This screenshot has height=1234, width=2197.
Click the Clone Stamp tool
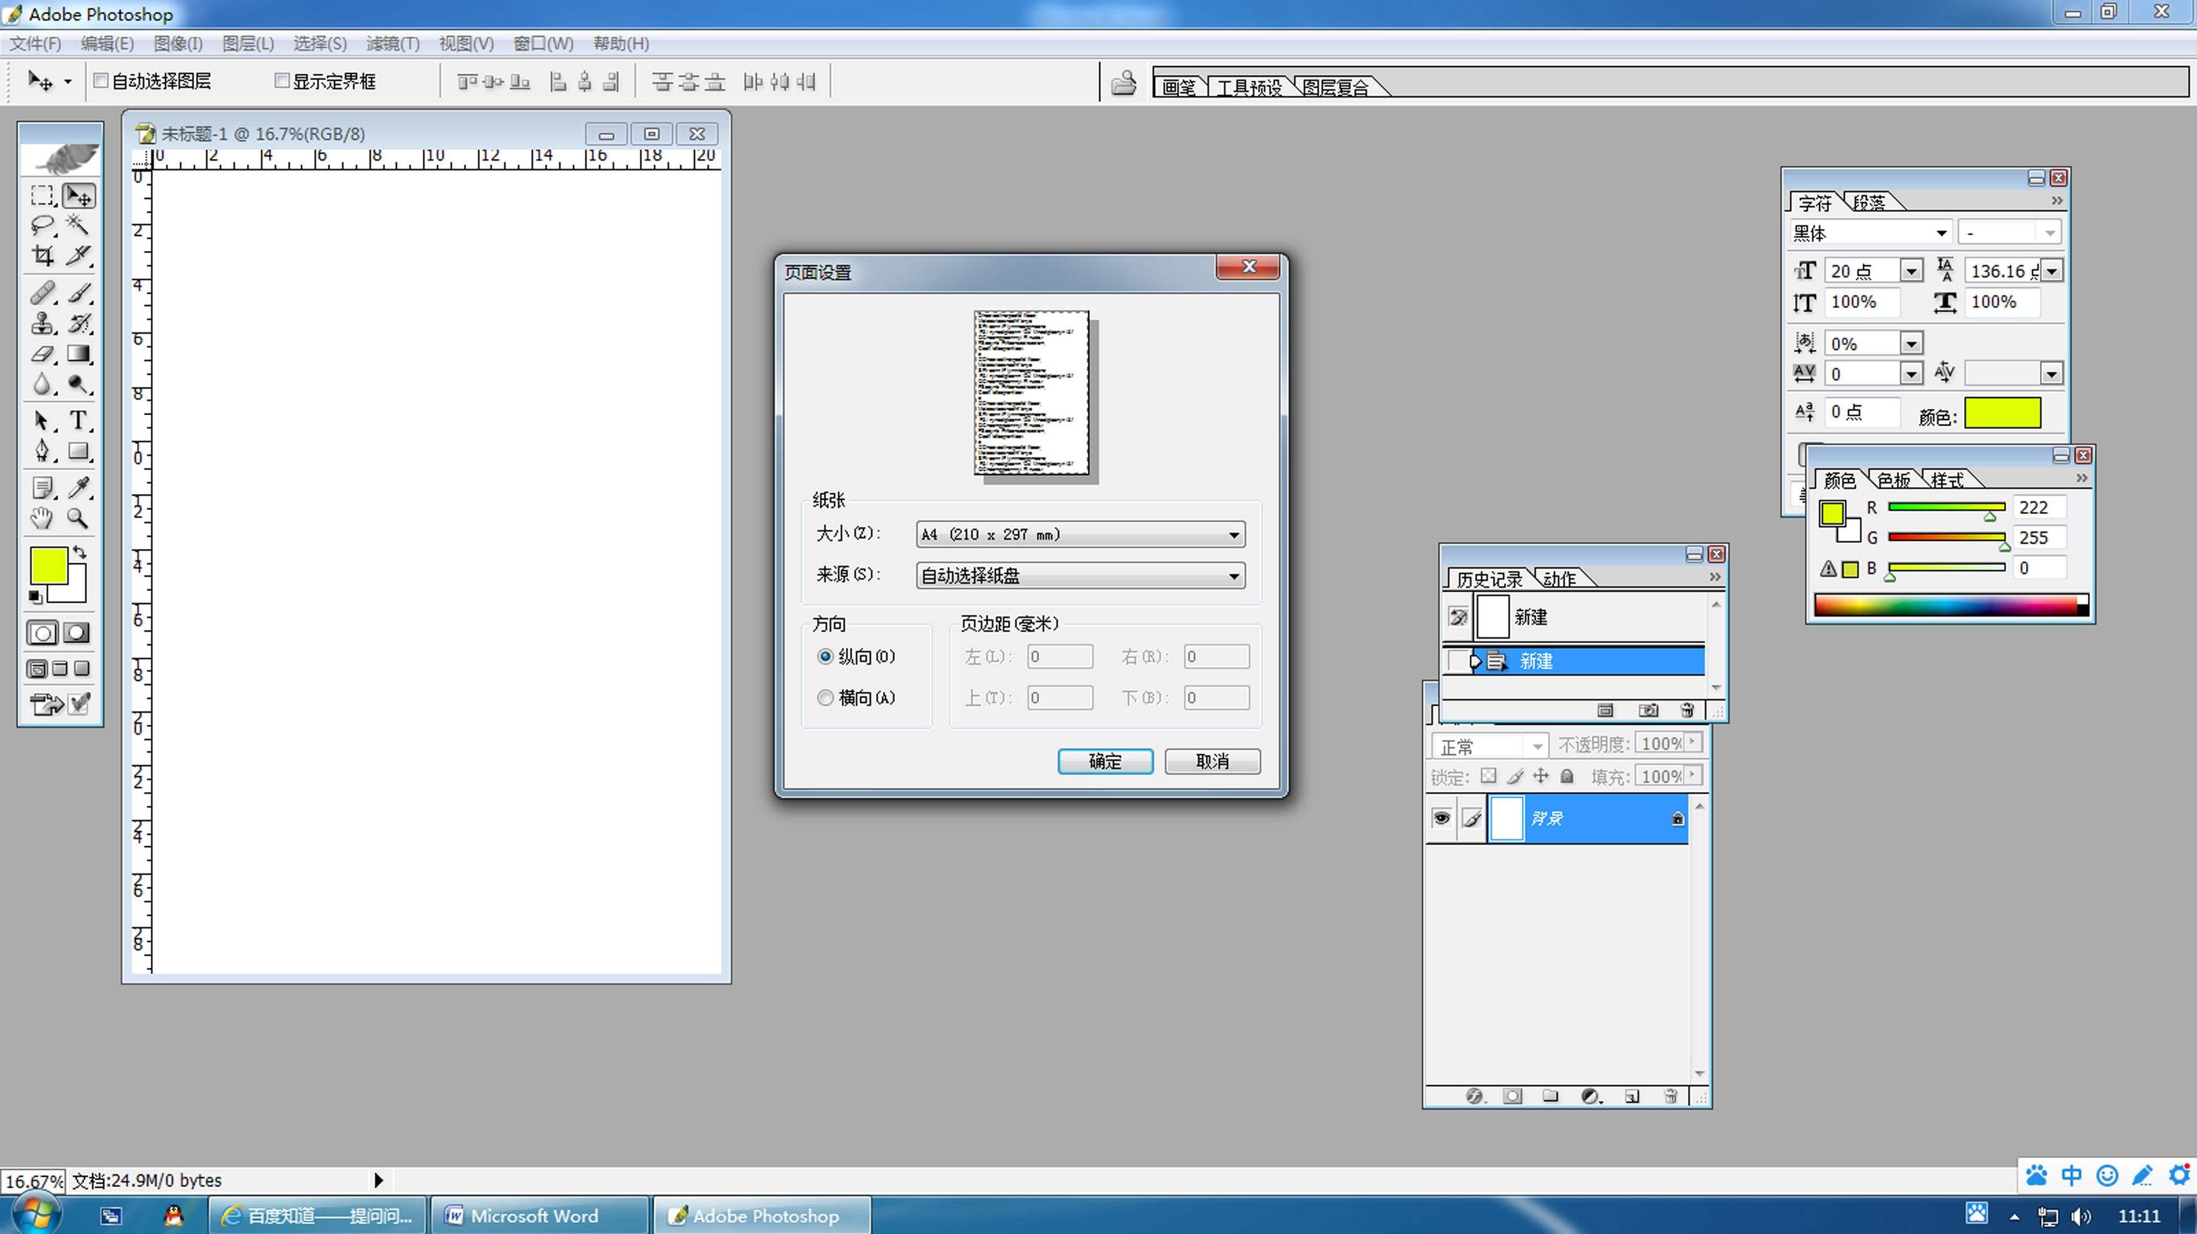point(42,323)
